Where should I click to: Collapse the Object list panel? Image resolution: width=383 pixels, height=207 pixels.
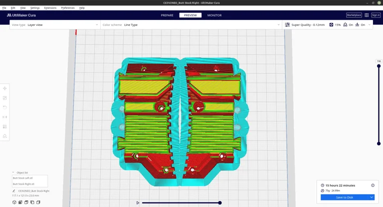(13, 173)
